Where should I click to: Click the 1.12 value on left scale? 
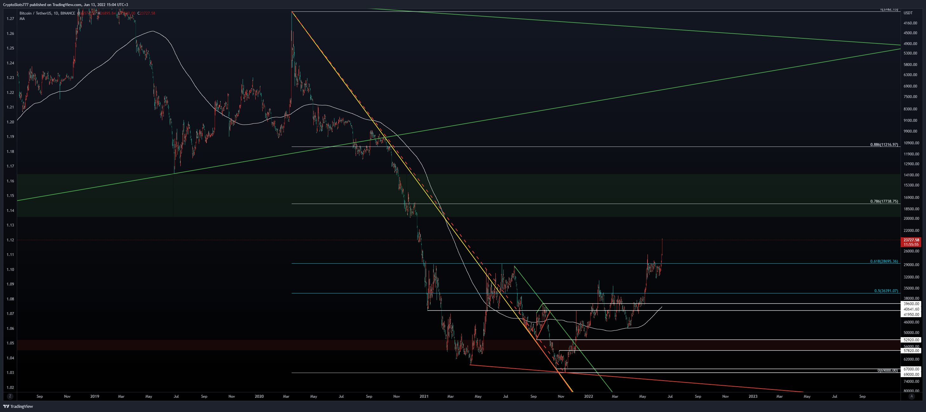click(x=10, y=240)
